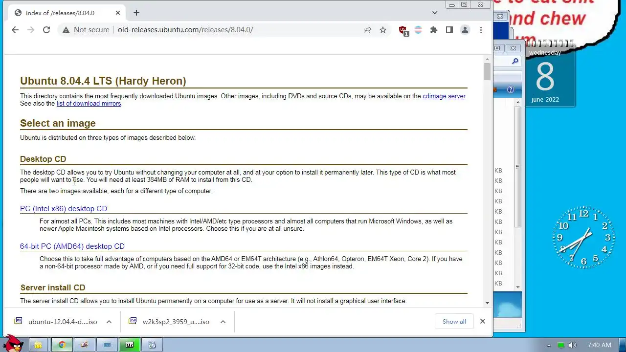Click the striped flag extension icon
The image size is (626, 352).
click(418, 30)
